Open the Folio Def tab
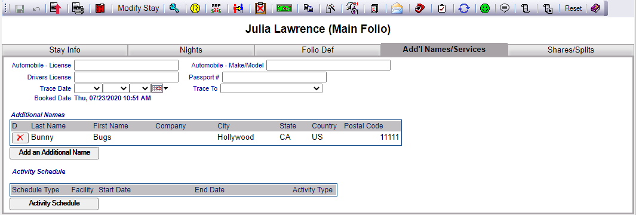Image resolution: width=636 pixels, height=215 pixels. 318,50
